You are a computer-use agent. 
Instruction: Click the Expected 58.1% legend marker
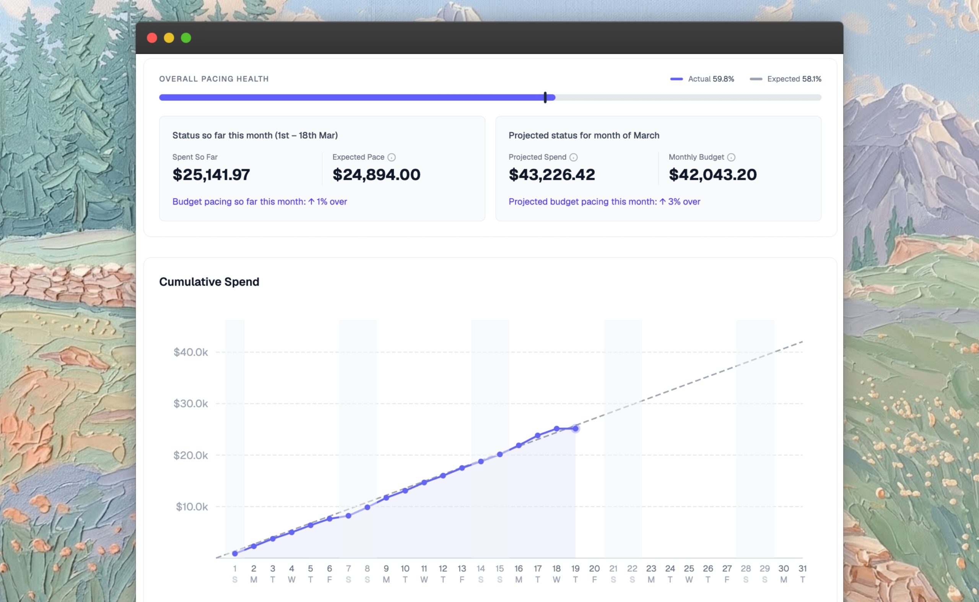coord(756,79)
